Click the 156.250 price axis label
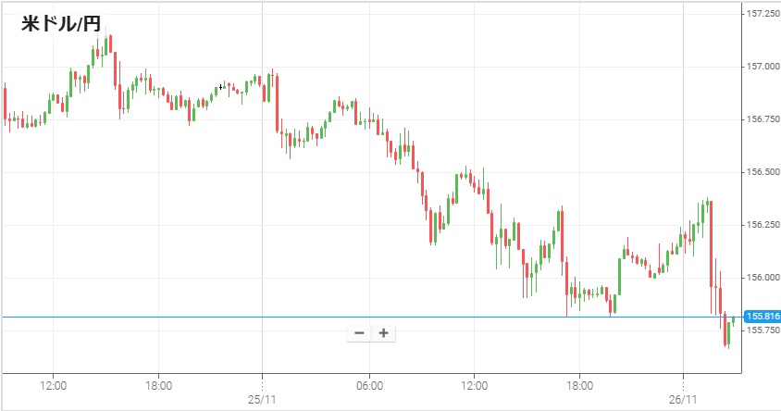Image resolution: width=781 pixels, height=411 pixels. pos(762,225)
